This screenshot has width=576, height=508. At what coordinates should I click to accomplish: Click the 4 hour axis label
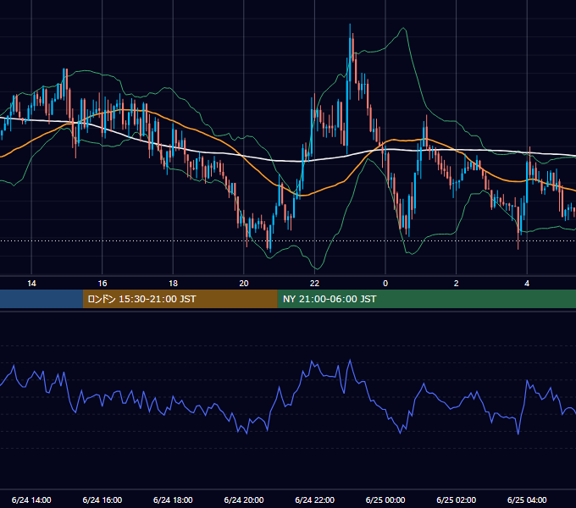point(527,284)
